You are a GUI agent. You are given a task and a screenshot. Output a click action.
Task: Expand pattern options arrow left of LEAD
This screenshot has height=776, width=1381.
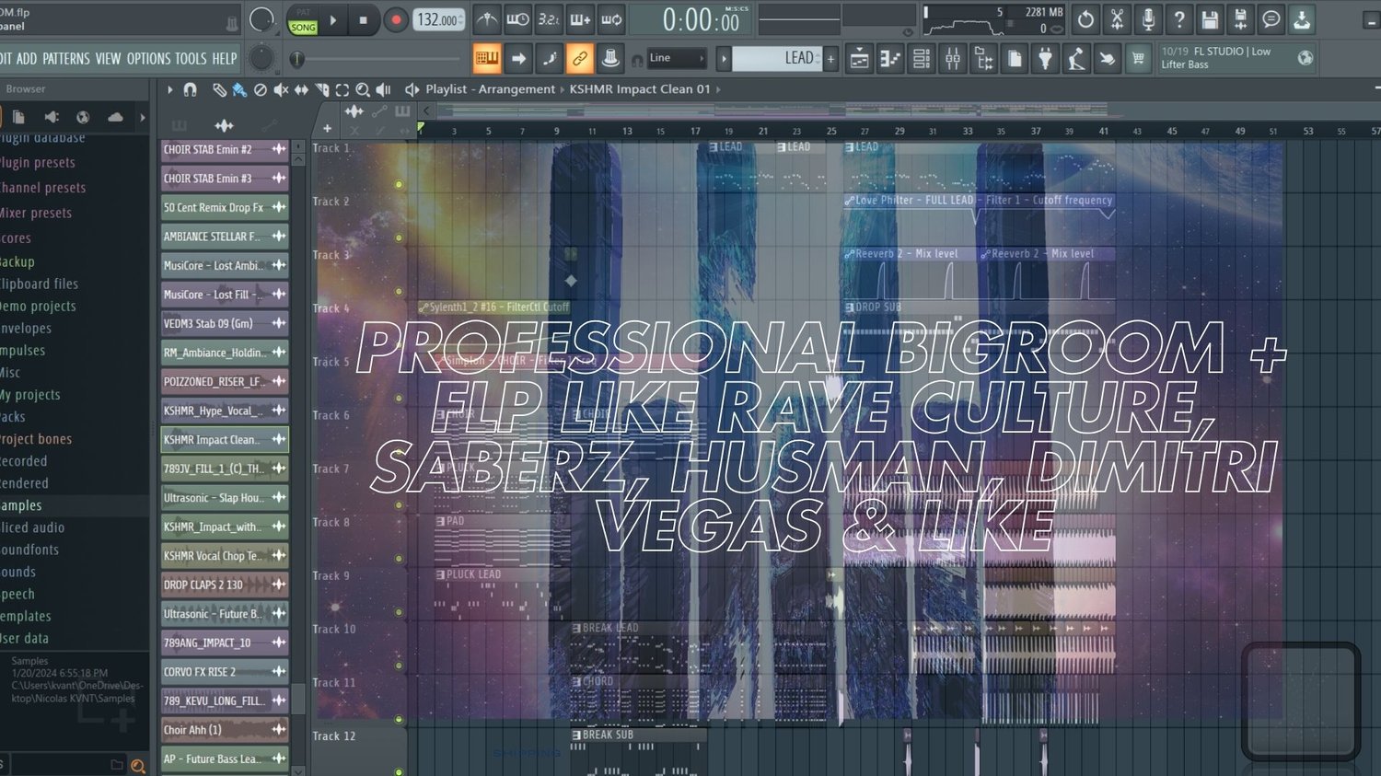(x=724, y=59)
